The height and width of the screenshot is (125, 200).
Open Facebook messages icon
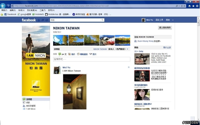(43, 20)
